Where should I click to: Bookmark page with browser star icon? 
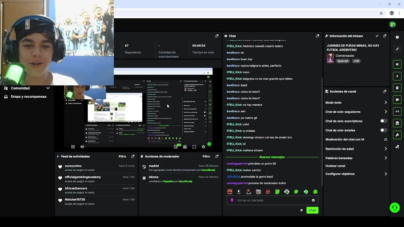[x=381, y=13]
